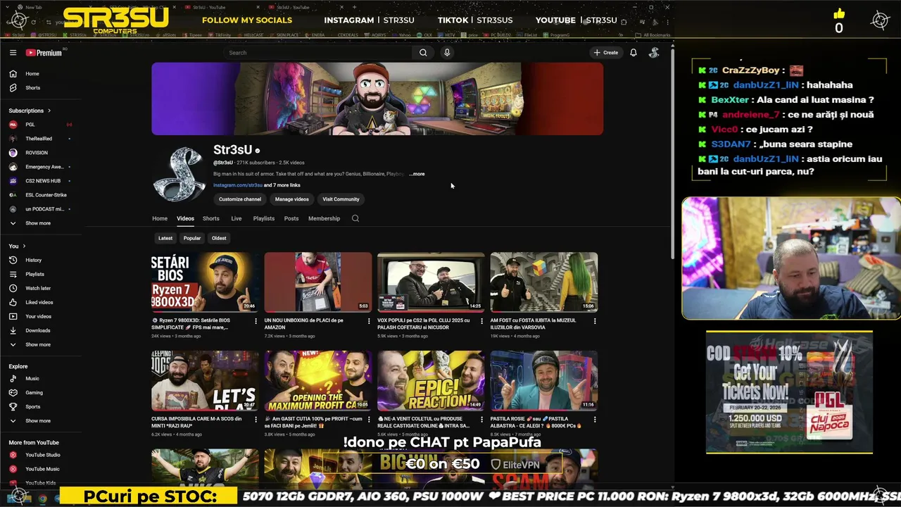Start voice search with the microphone
Screen dimensions: 901x507
point(447,53)
